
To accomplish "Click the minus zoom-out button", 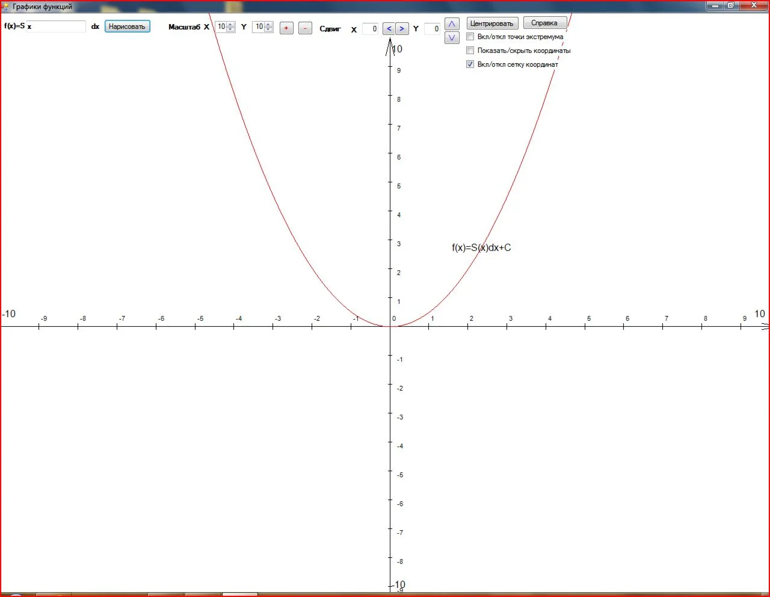I will click(305, 28).
